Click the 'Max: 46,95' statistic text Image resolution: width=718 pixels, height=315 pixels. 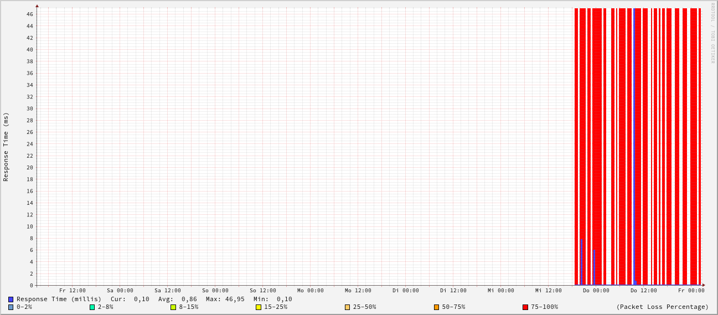(x=225, y=299)
